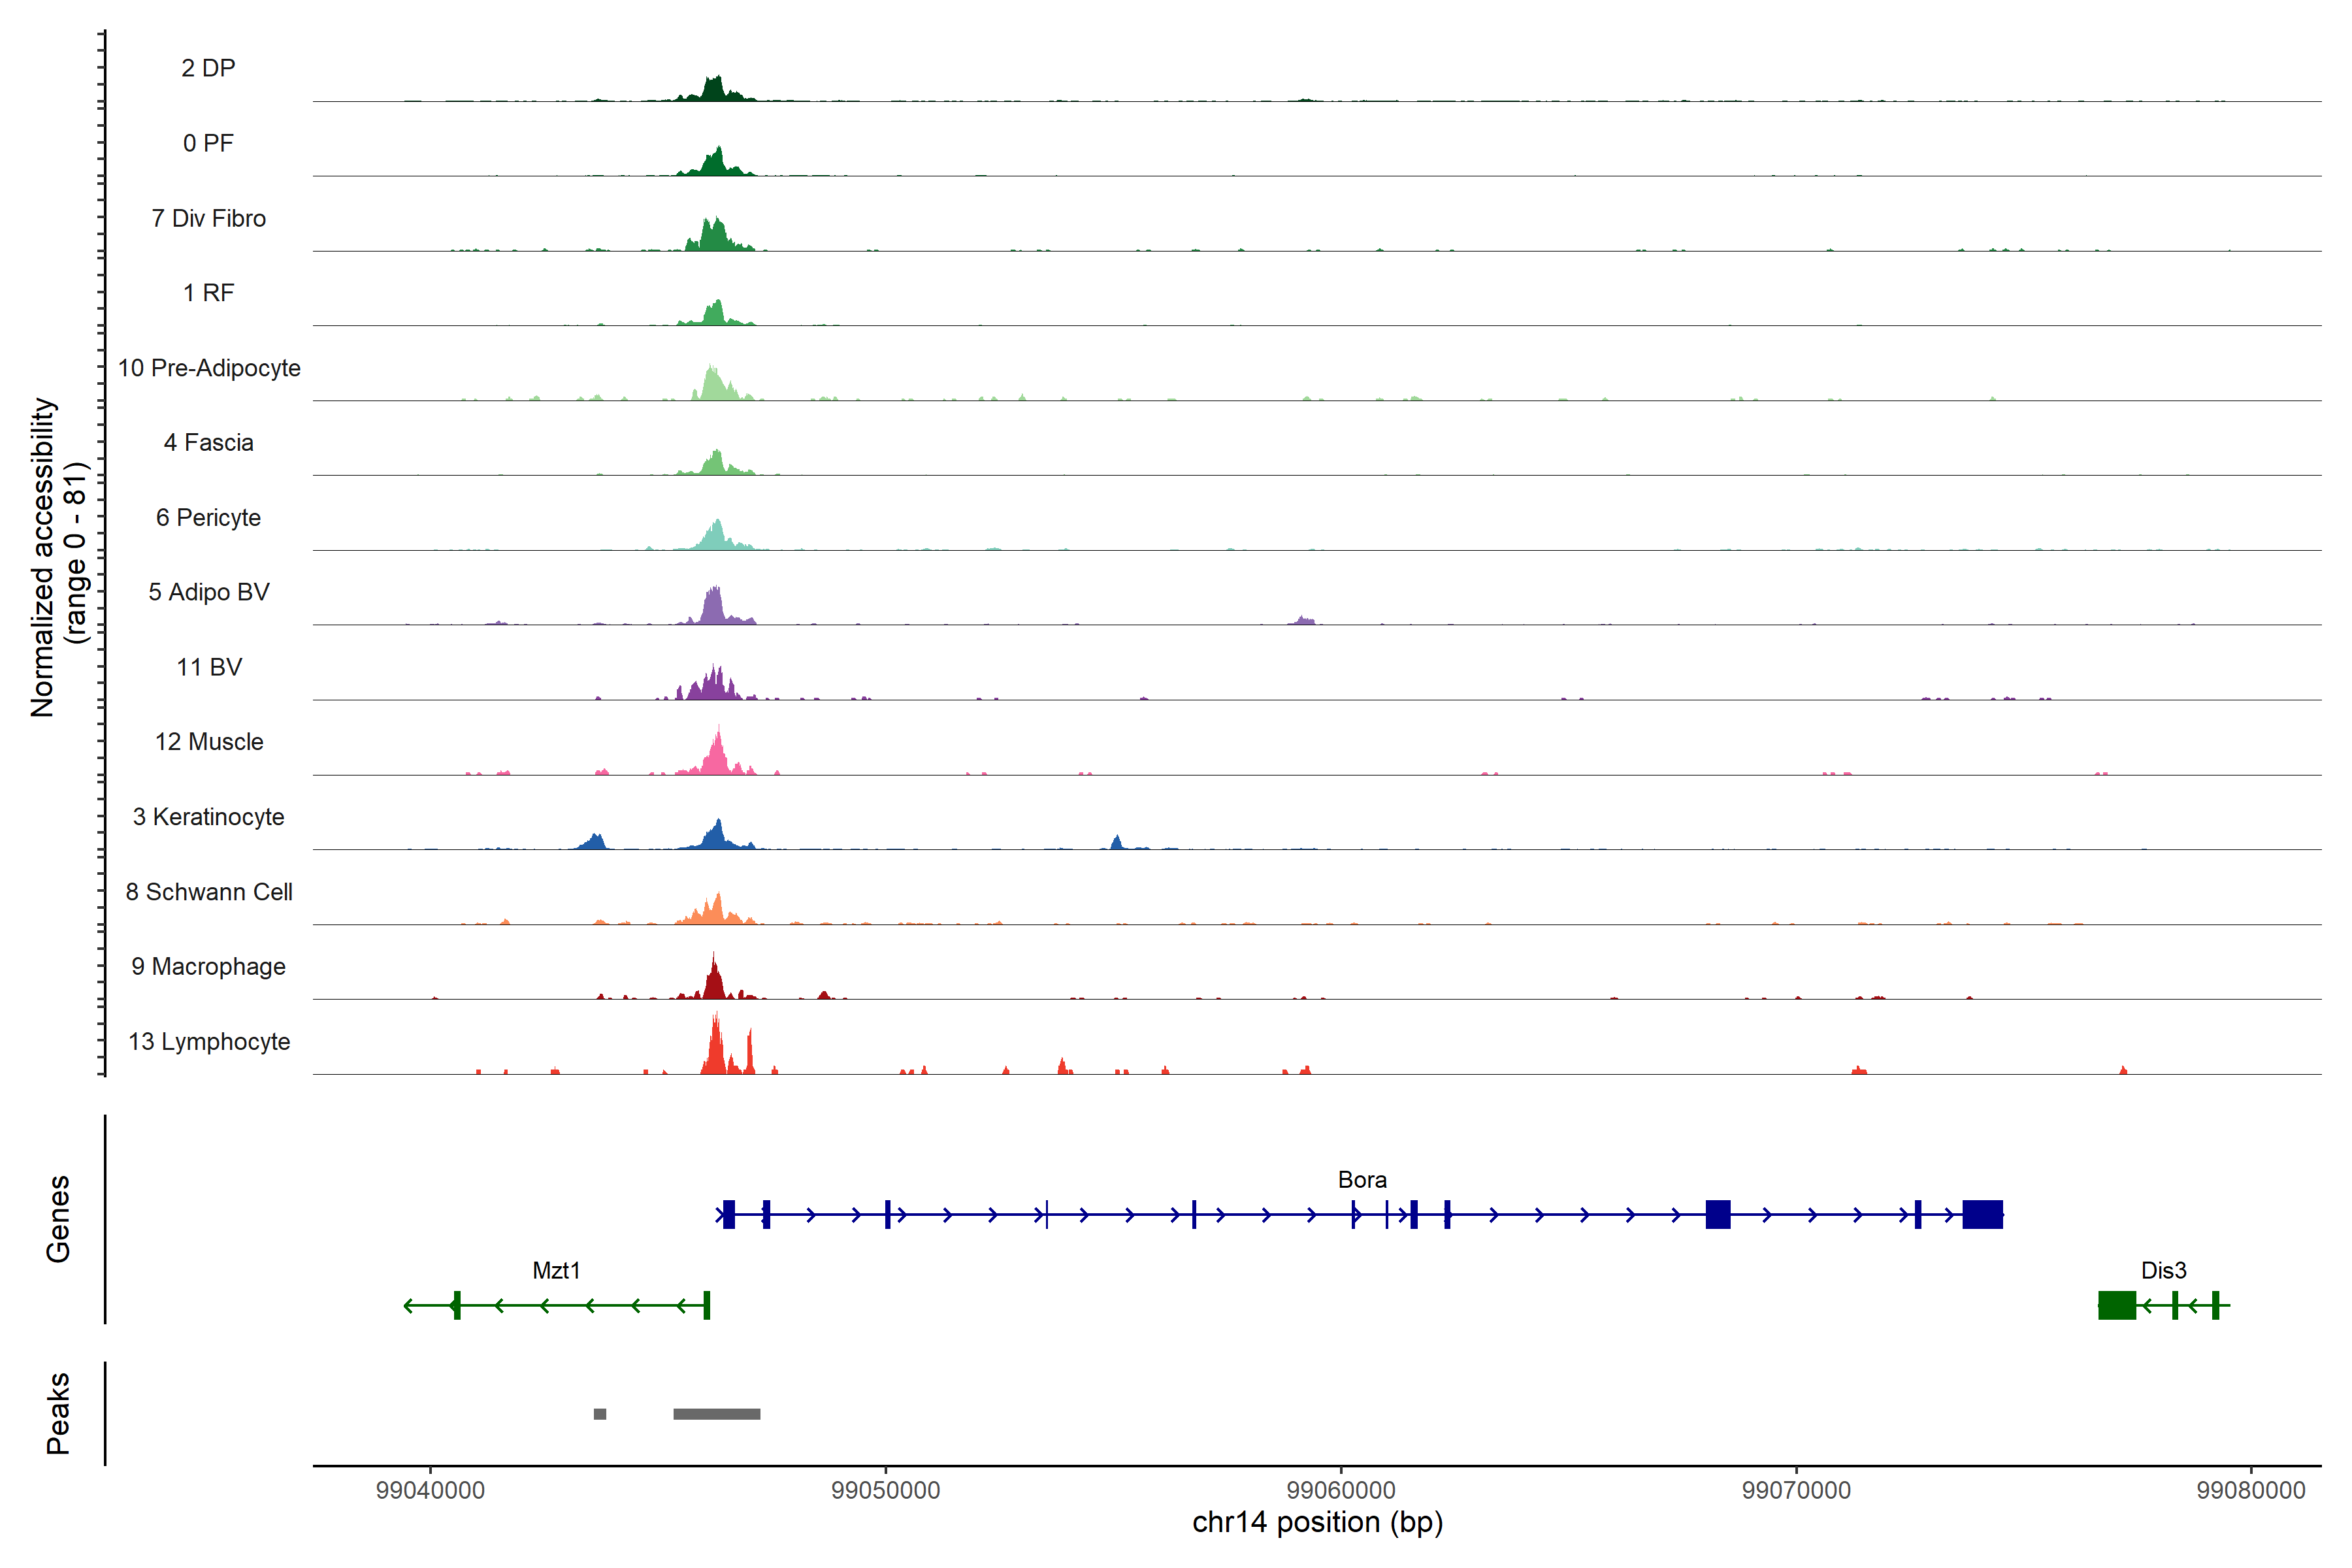Viewport: 2352px width, 1568px height.
Task: Click the Mzt1 gene label
Action: (556, 1270)
